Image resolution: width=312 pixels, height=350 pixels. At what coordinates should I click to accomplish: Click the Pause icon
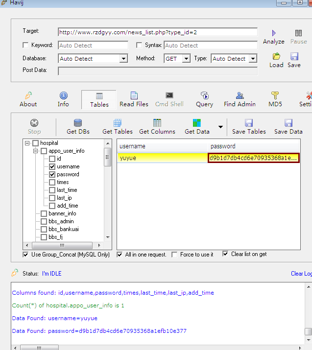[x=298, y=33]
